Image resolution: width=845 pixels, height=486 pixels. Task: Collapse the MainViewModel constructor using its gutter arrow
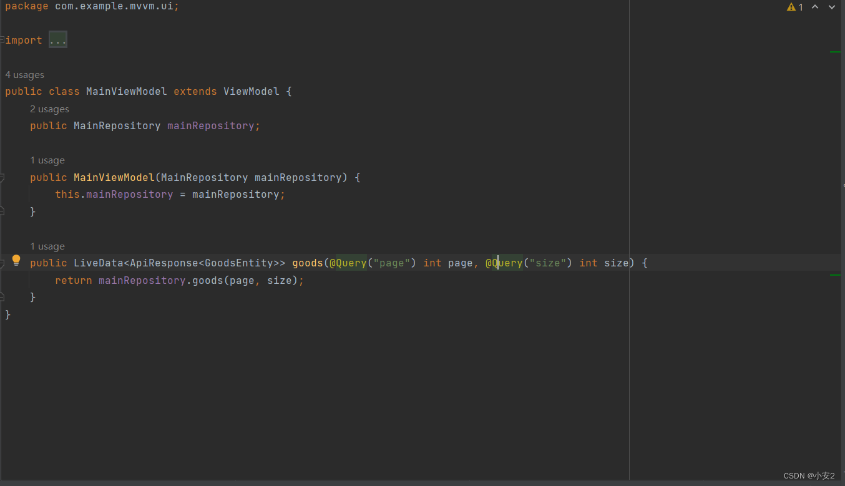[x=2, y=177]
